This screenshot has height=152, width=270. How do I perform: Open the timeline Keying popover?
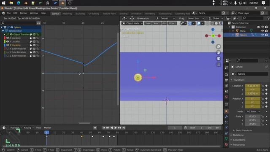coord(29,128)
